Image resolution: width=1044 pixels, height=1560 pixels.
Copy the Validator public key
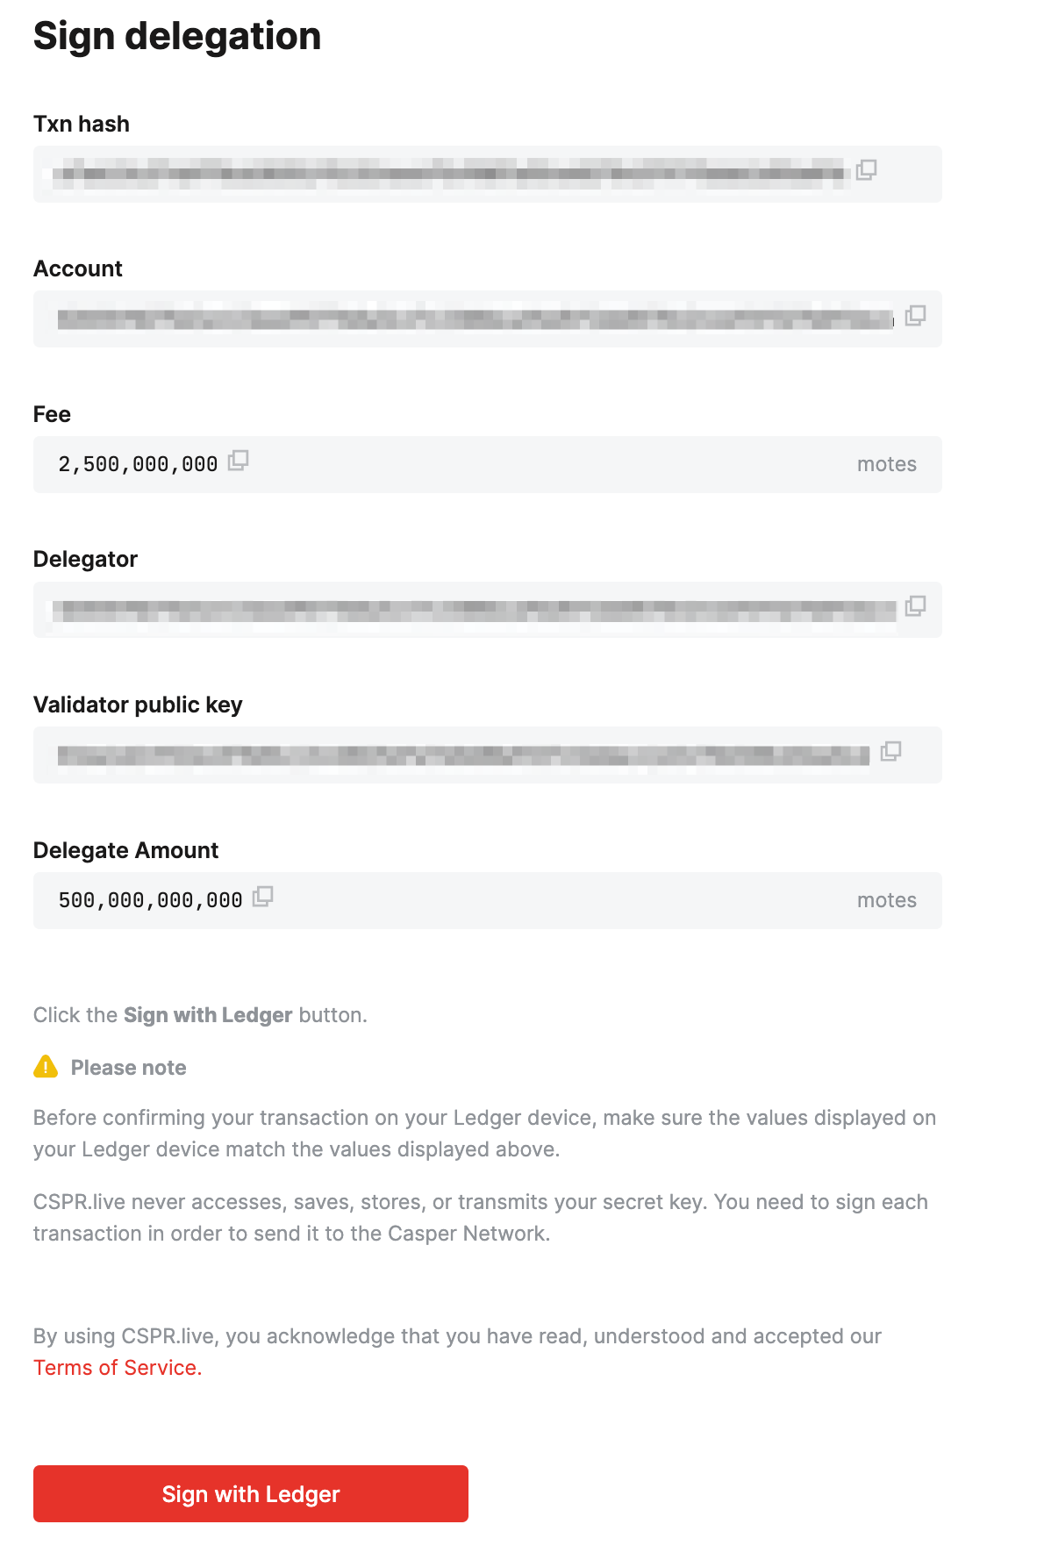click(890, 751)
